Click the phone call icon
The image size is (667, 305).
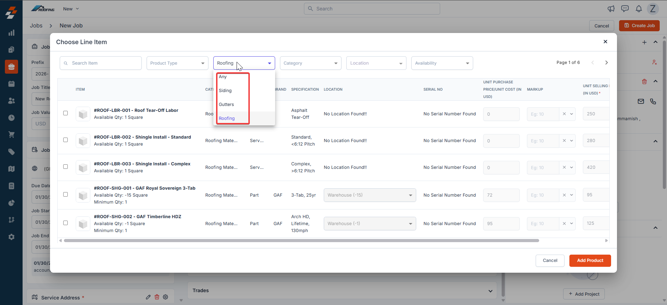click(x=653, y=101)
